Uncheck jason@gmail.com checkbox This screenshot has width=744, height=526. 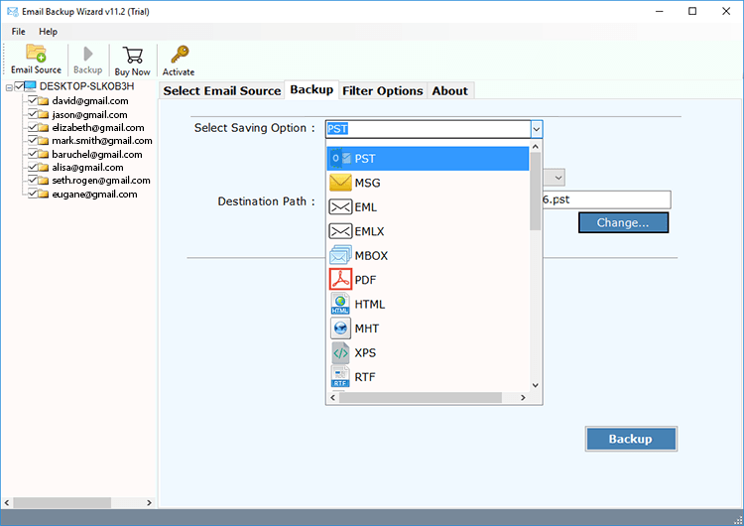pyautogui.click(x=33, y=114)
